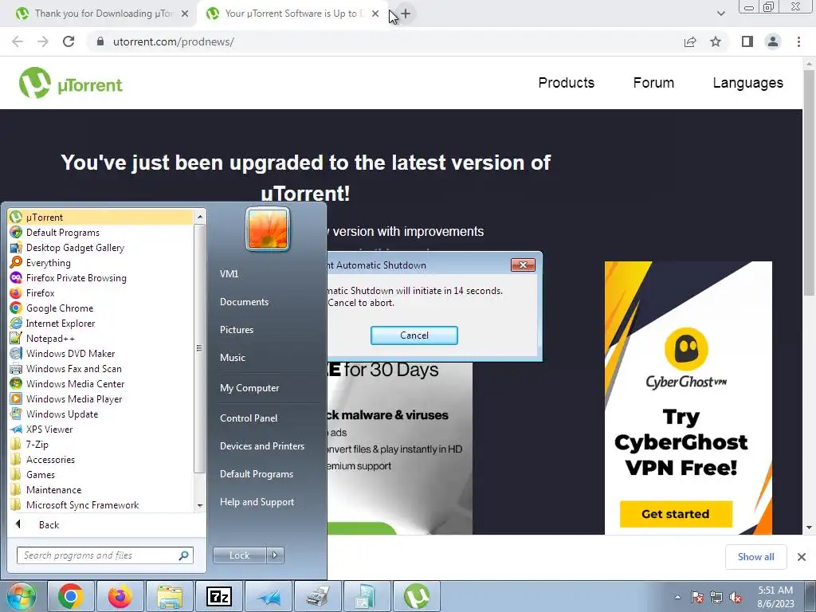816x612 pixels.
Task: Open My Computer from Start menu
Action: coord(249,388)
